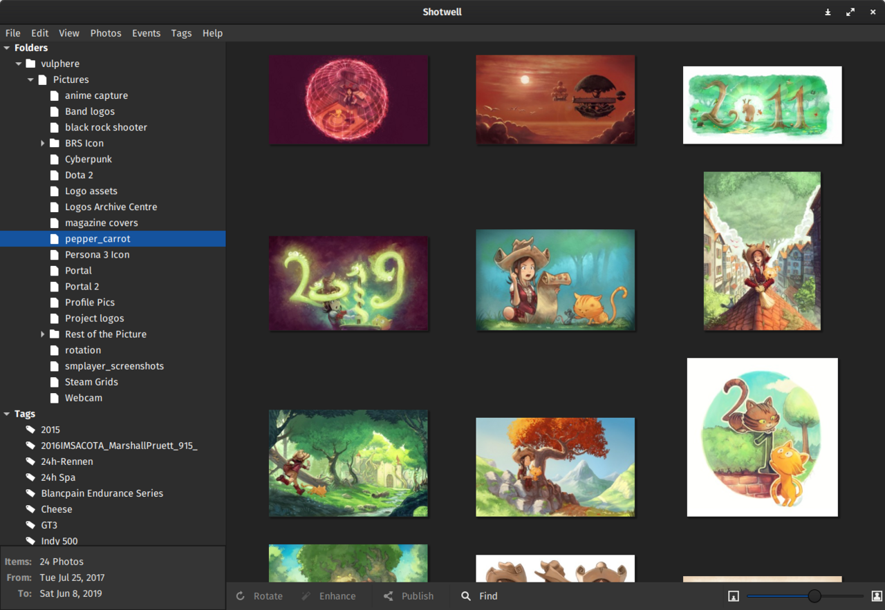Click the small thumbnail size icon
Image resolution: width=885 pixels, height=610 pixels.
pos(734,596)
